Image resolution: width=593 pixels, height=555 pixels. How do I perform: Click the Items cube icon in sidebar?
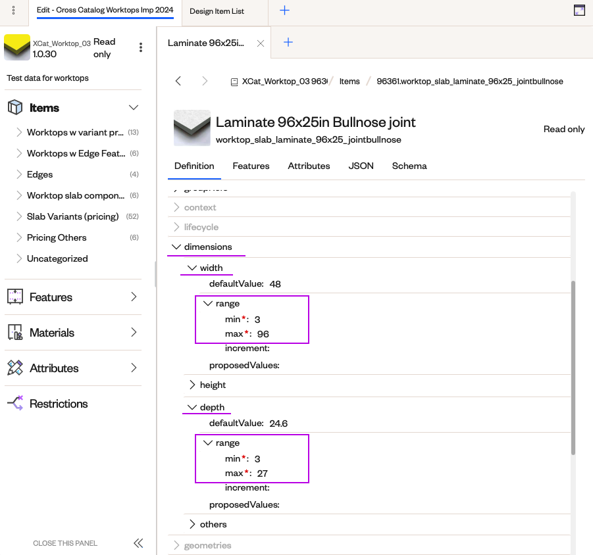(15, 107)
